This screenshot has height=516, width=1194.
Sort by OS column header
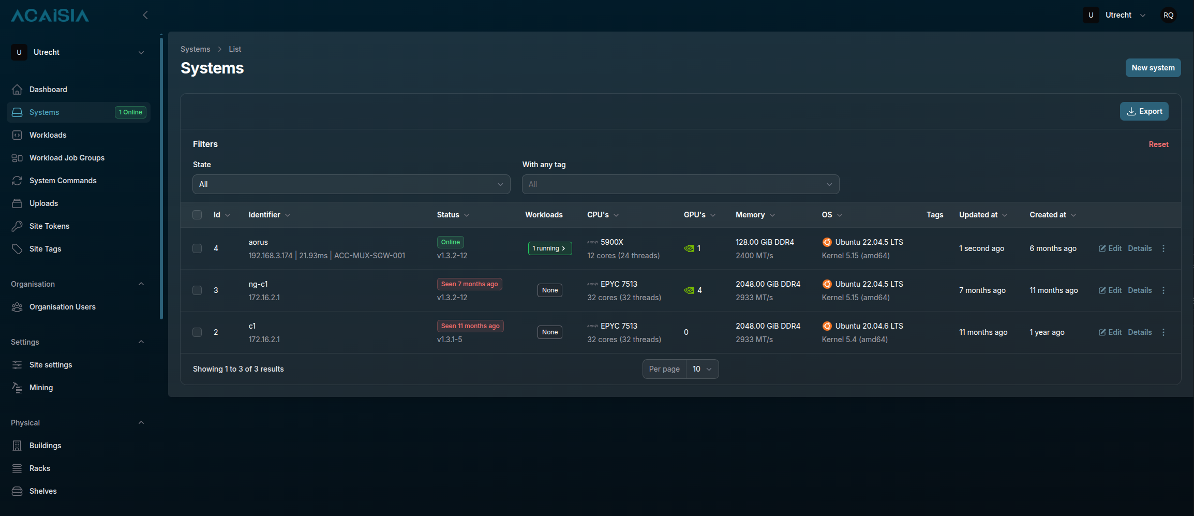(832, 215)
